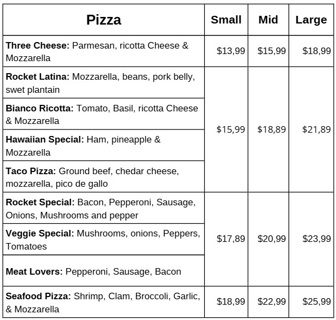Click the Pizza column header
Viewport: 336px width, 320px height.
click(104, 20)
